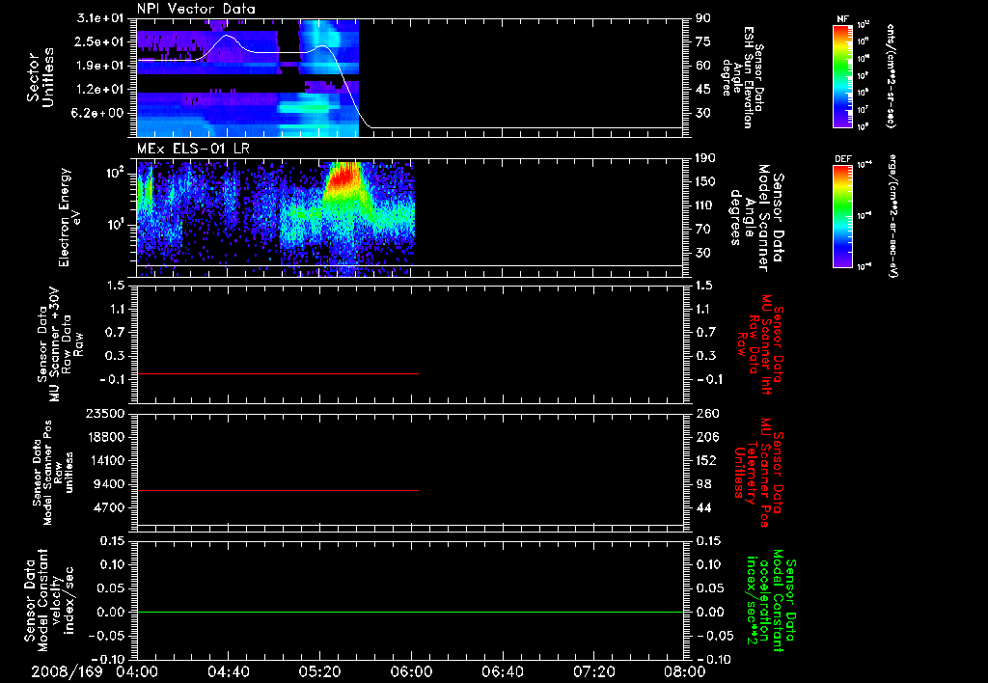This screenshot has width=988, height=683.
Task: Click the MU Scanner +30V Raw Data axis label
Action: (59, 344)
